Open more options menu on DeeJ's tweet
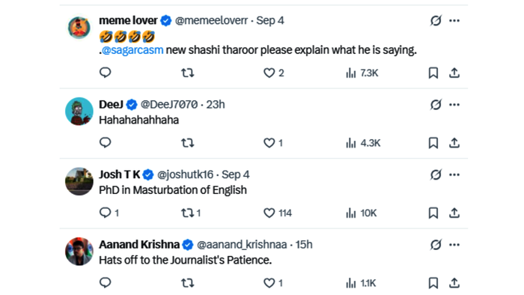Viewport: 524px width, 295px height. tap(454, 105)
